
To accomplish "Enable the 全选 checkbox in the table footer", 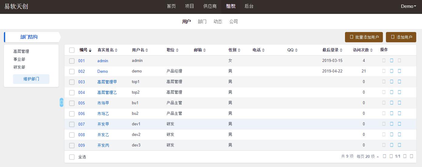I will click(x=72, y=157).
